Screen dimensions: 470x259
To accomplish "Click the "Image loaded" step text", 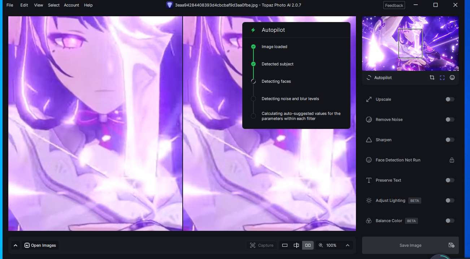I will (x=274, y=47).
